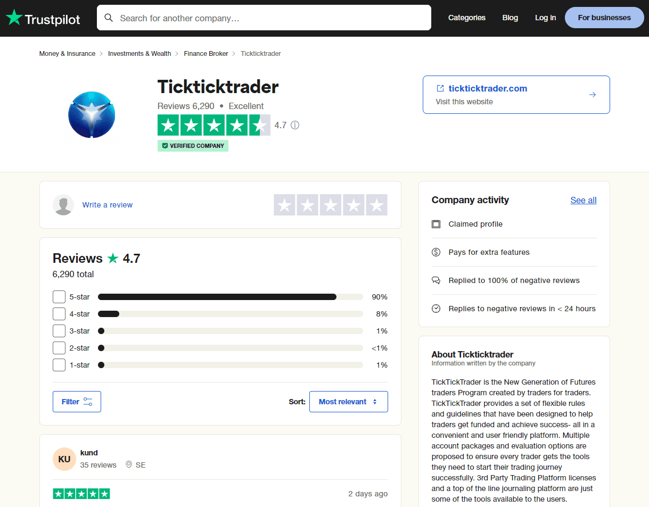
Task: Click the search magnifier icon
Action: coord(109,18)
